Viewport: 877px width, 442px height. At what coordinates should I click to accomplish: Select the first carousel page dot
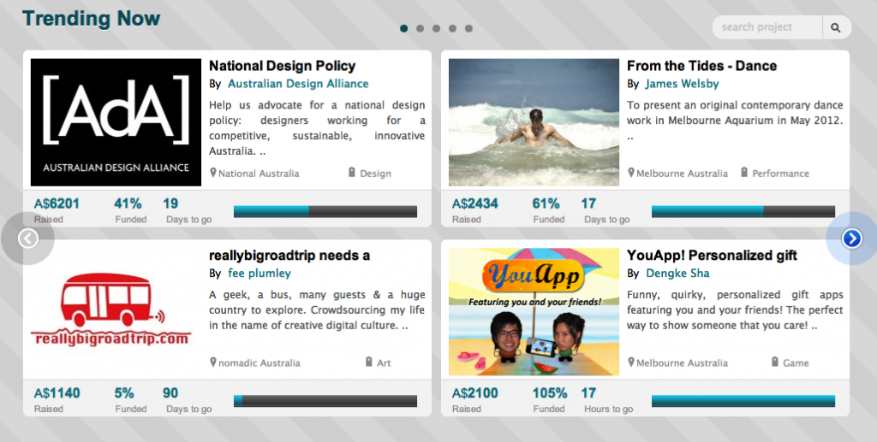[403, 28]
